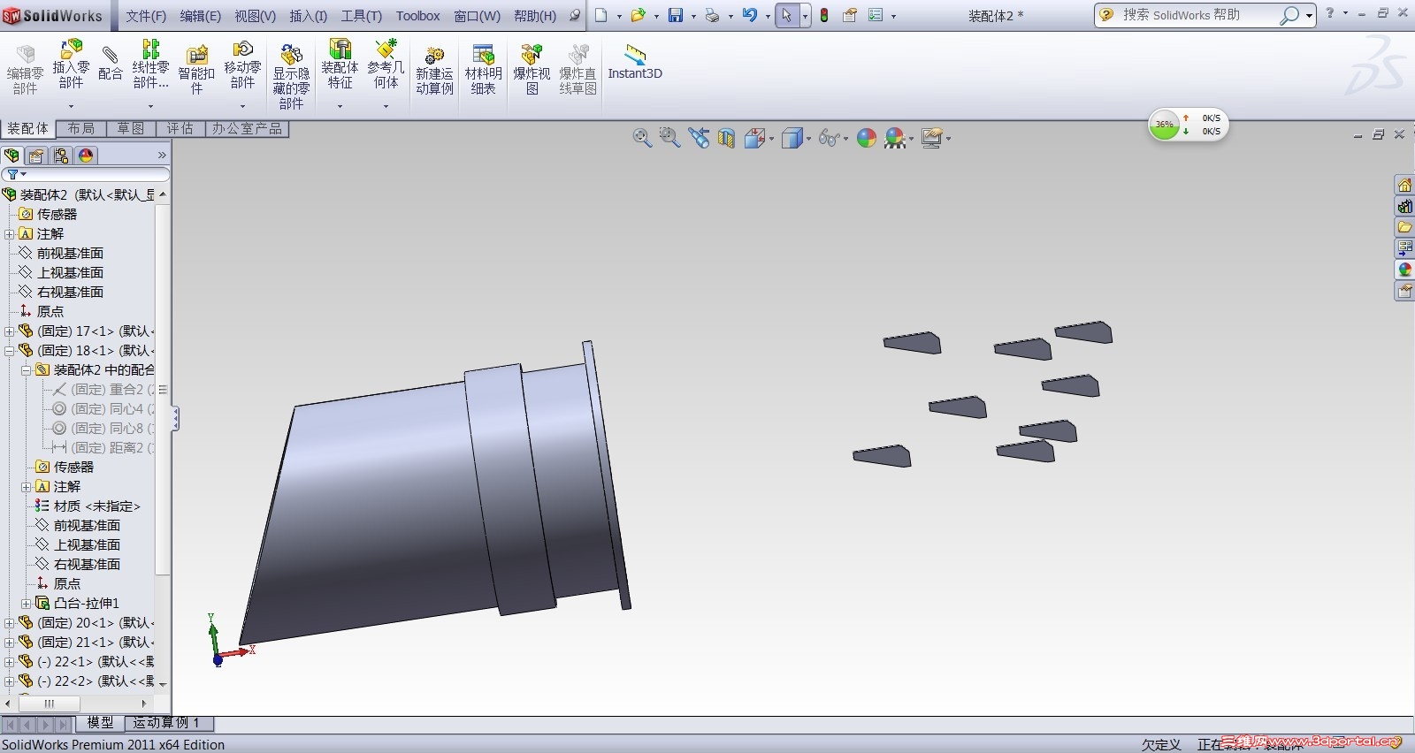Click Linear Component Pattern tool
Image resolution: width=1415 pixels, height=753 pixels.
[150, 64]
